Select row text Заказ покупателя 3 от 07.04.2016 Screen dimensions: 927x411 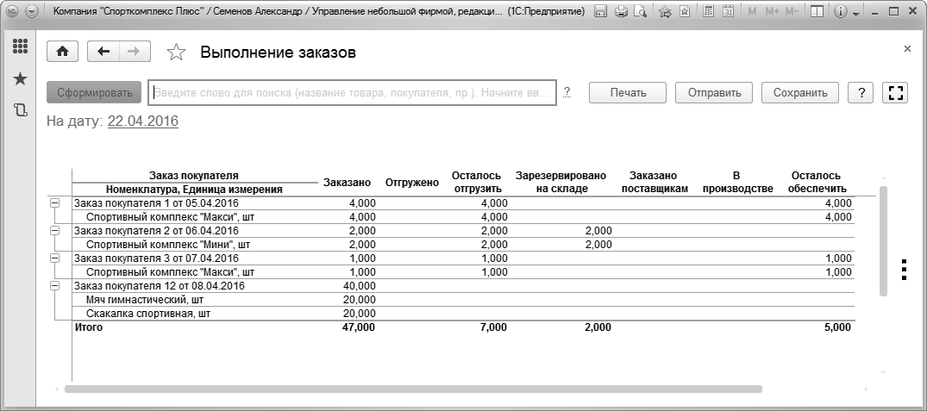click(x=156, y=258)
